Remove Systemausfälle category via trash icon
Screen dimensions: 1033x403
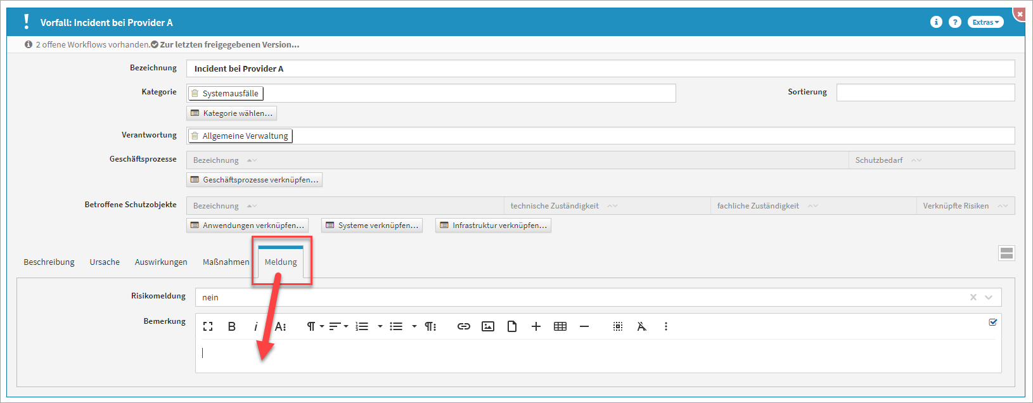tap(195, 93)
